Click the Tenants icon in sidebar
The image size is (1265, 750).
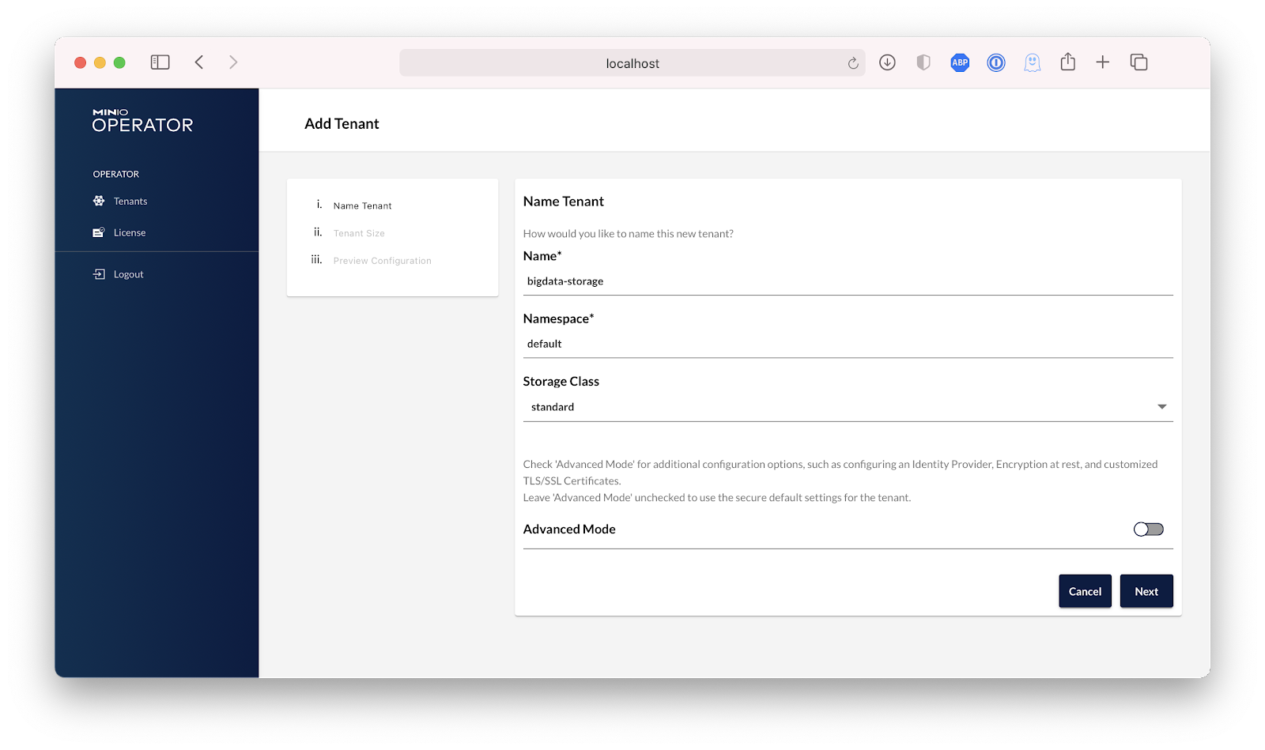(x=99, y=201)
